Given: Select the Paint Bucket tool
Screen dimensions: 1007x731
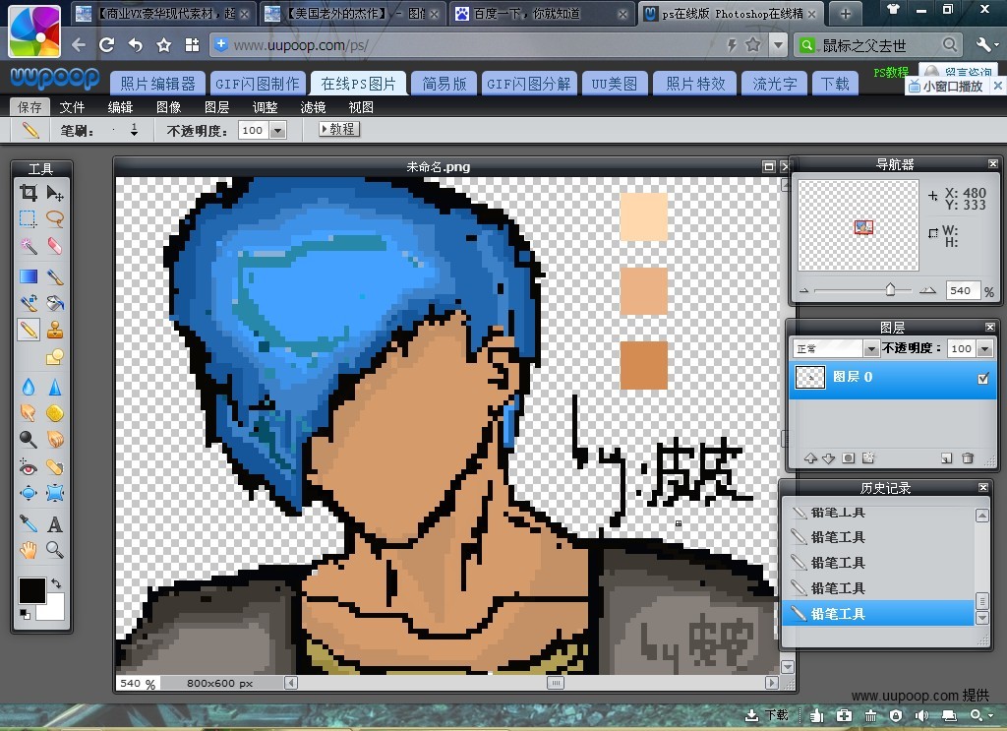Looking at the screenshot, I should click(55, 303).
